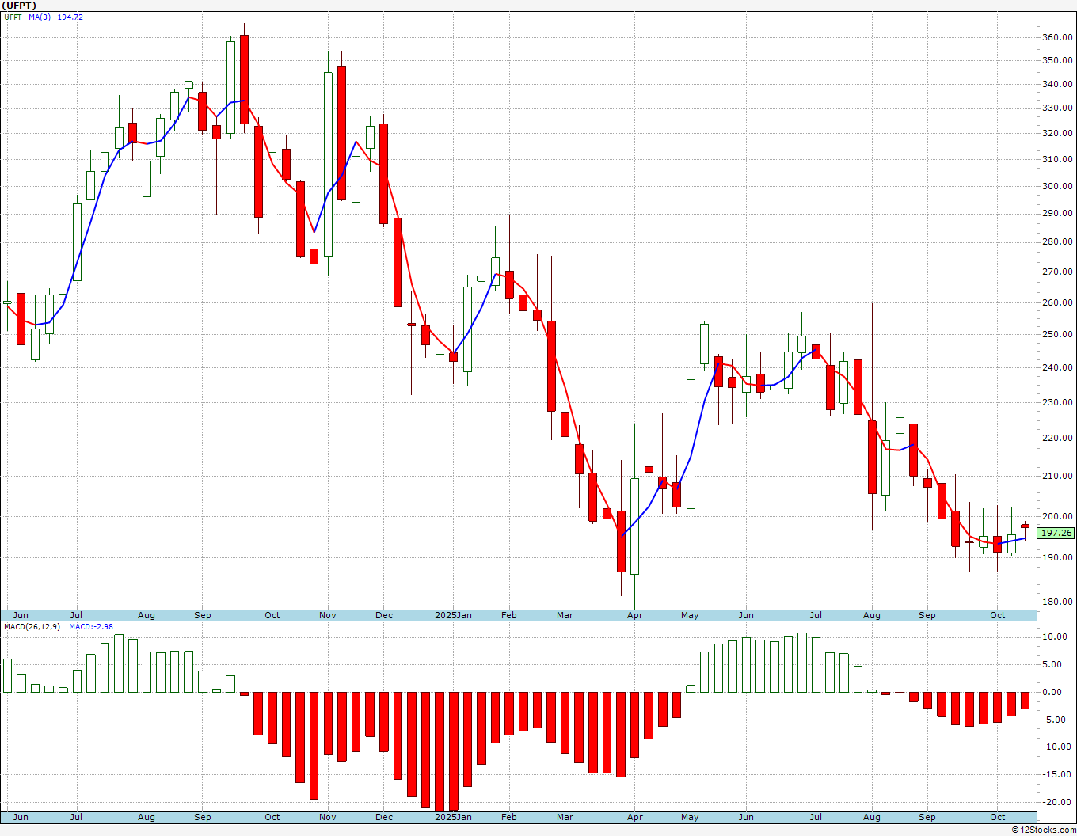Click the "260.00" price axis label
The image size is (1077, 836).
[1057, 302]
